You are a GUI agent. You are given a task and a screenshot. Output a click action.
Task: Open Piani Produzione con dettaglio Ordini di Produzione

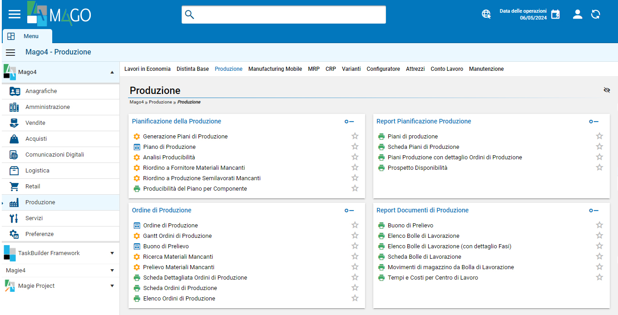tap(455, 157)
